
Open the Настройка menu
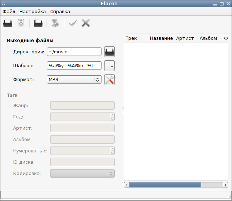(x=32, y=11)
